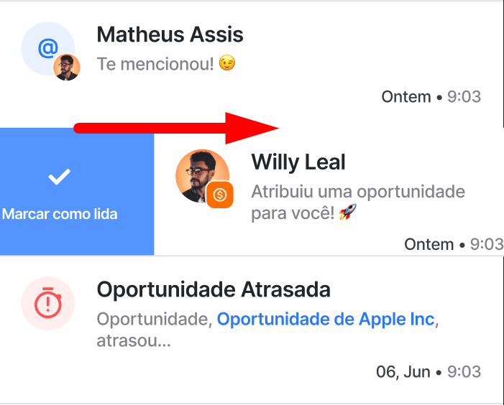Image resolution: width=504 pixels, height=405 pixels.
Task: Open the Willy Leal notification title
Action: [298, 162]
